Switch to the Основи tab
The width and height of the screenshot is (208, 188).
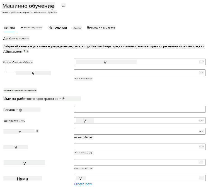click(9, 28)
